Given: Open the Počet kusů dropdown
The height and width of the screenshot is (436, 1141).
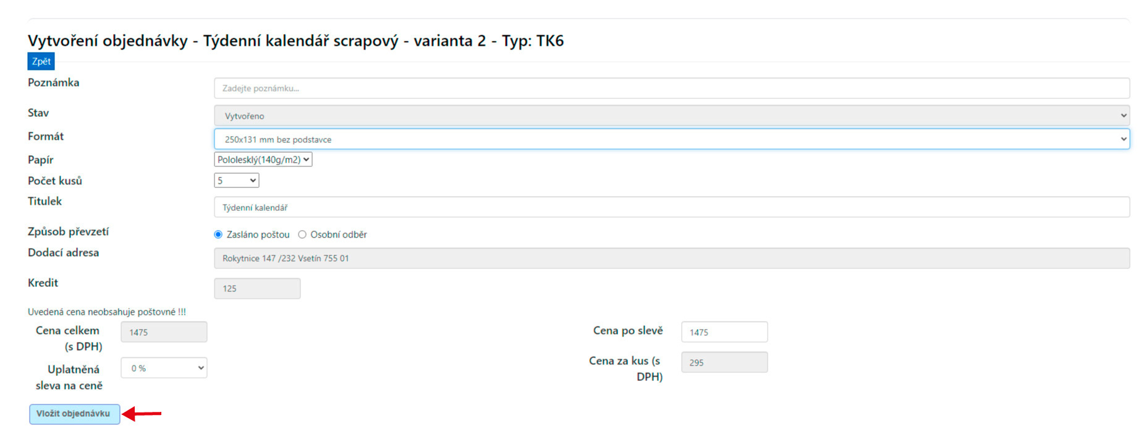Looking at the screenshot, I should 237,181.
